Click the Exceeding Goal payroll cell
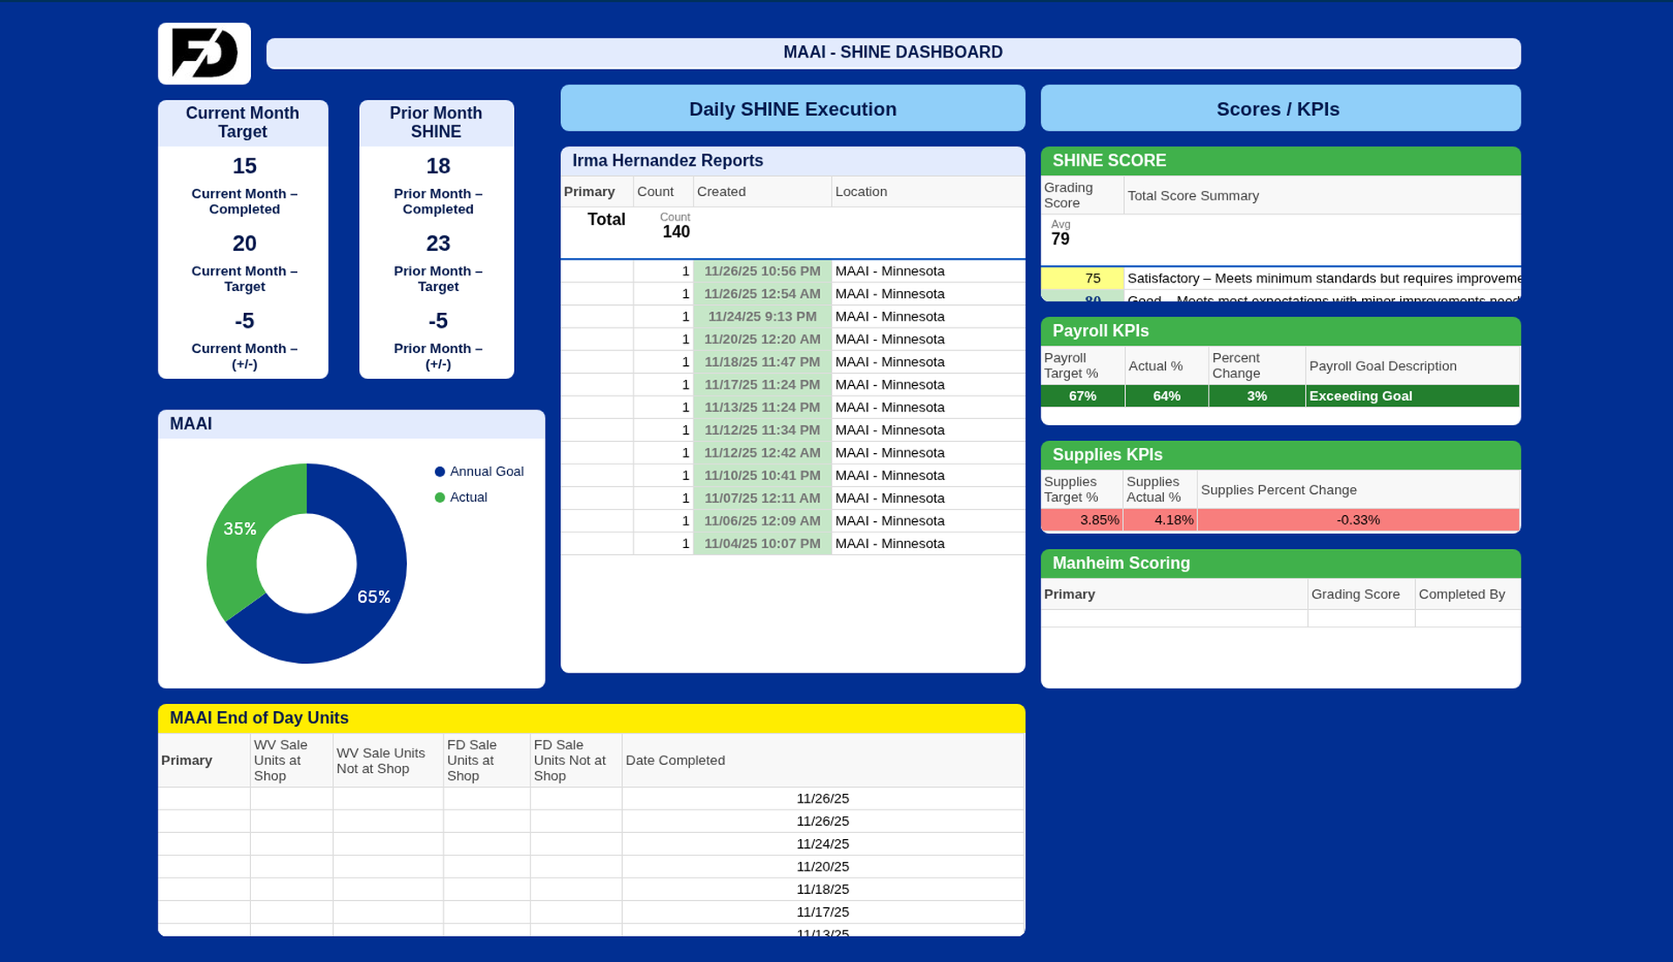 [1360, 396]
